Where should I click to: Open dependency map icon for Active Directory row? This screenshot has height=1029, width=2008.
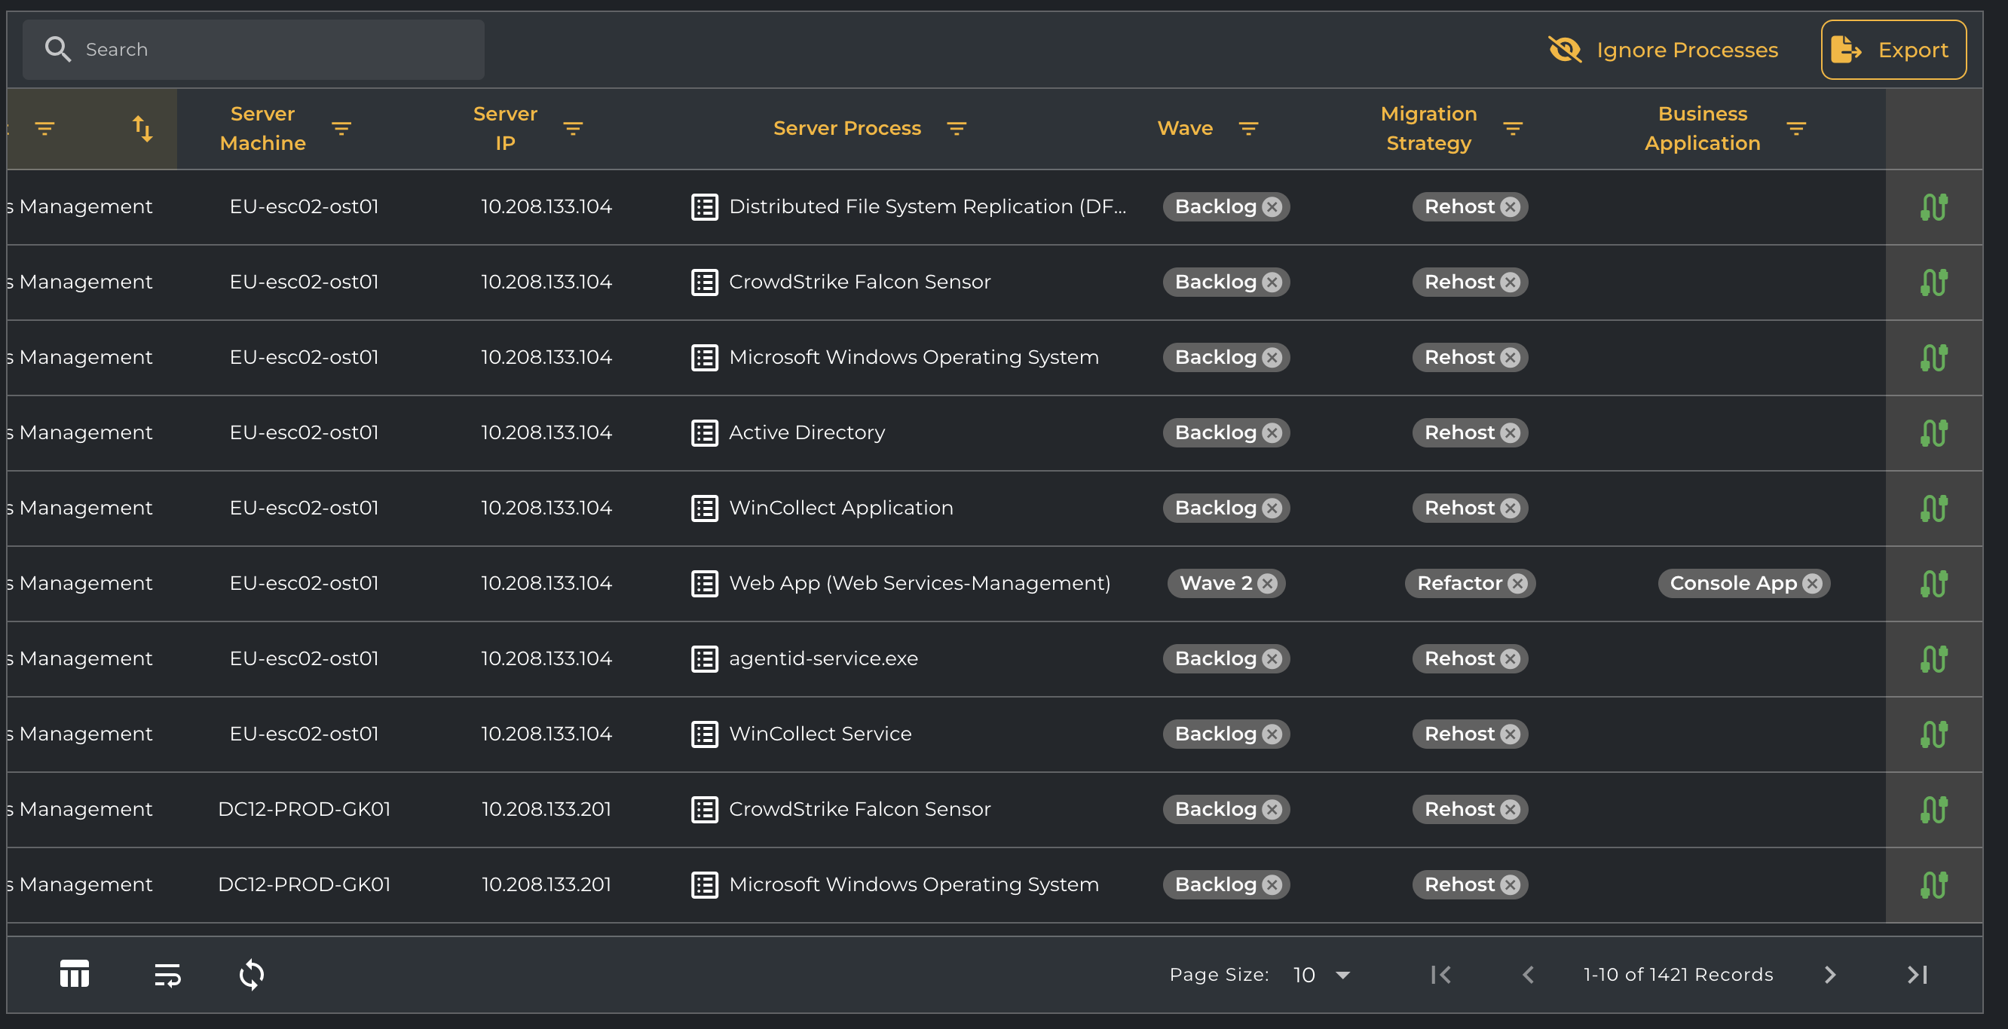point(1933,432)
